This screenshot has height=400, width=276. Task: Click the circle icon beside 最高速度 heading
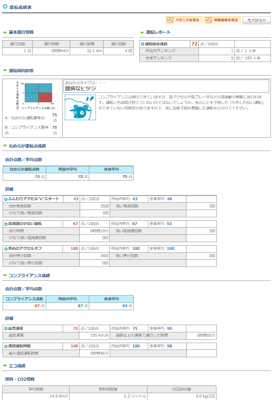tap(6, 329)
